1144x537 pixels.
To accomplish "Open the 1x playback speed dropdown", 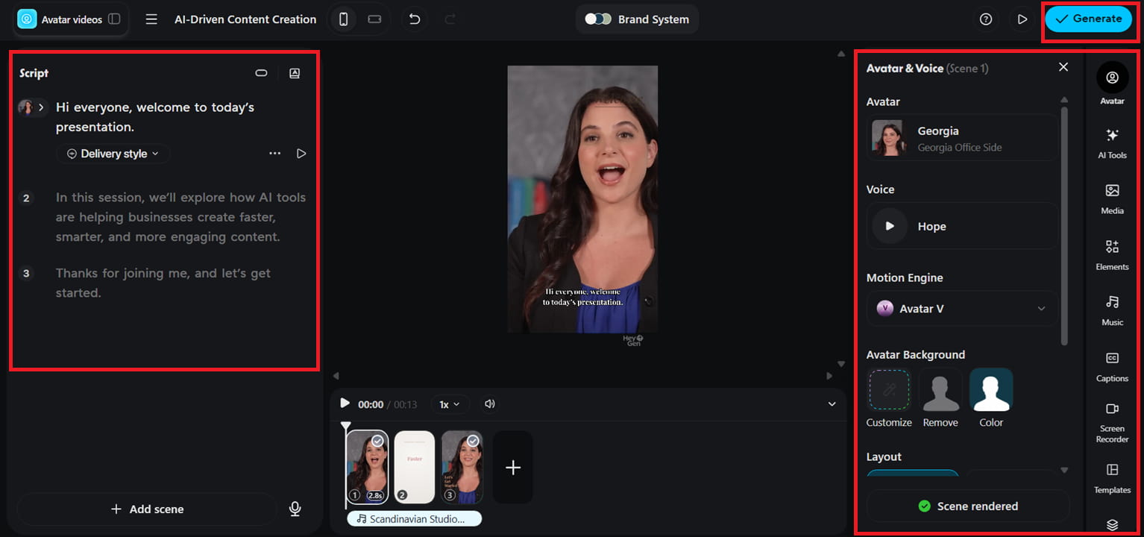I will [x=450, y=404].
